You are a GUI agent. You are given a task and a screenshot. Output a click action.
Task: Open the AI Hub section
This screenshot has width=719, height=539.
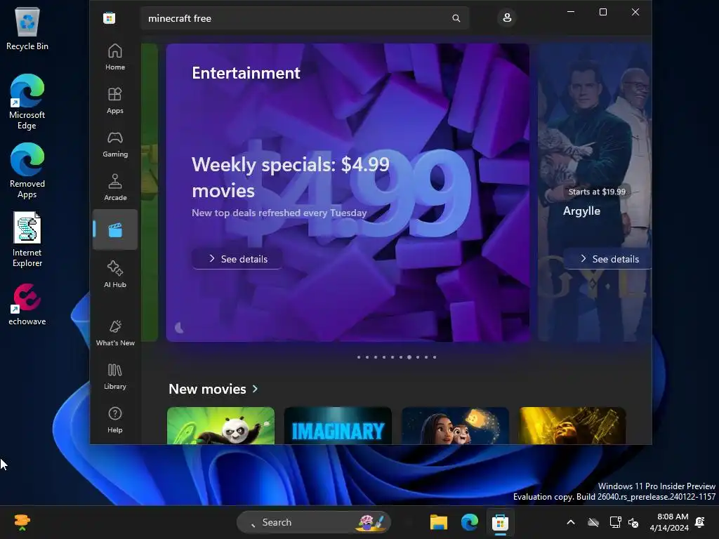tap(115, 274)
